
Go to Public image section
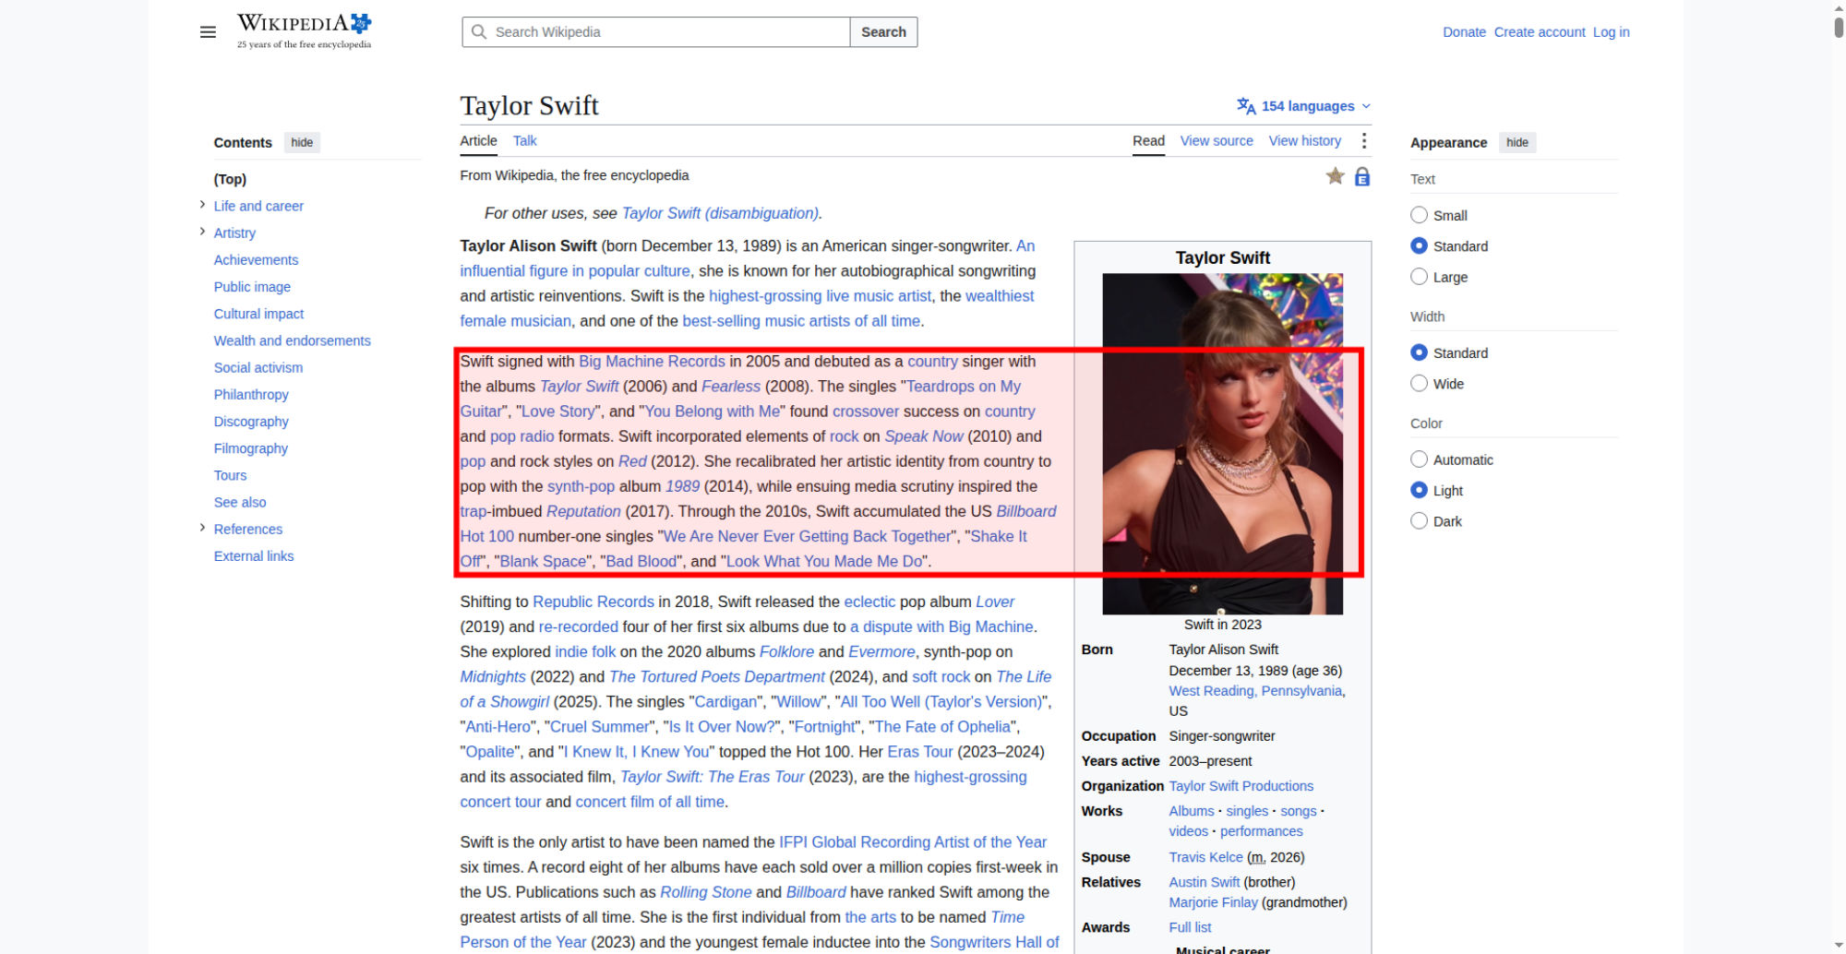pyautogui.click(x=252, y=287)
